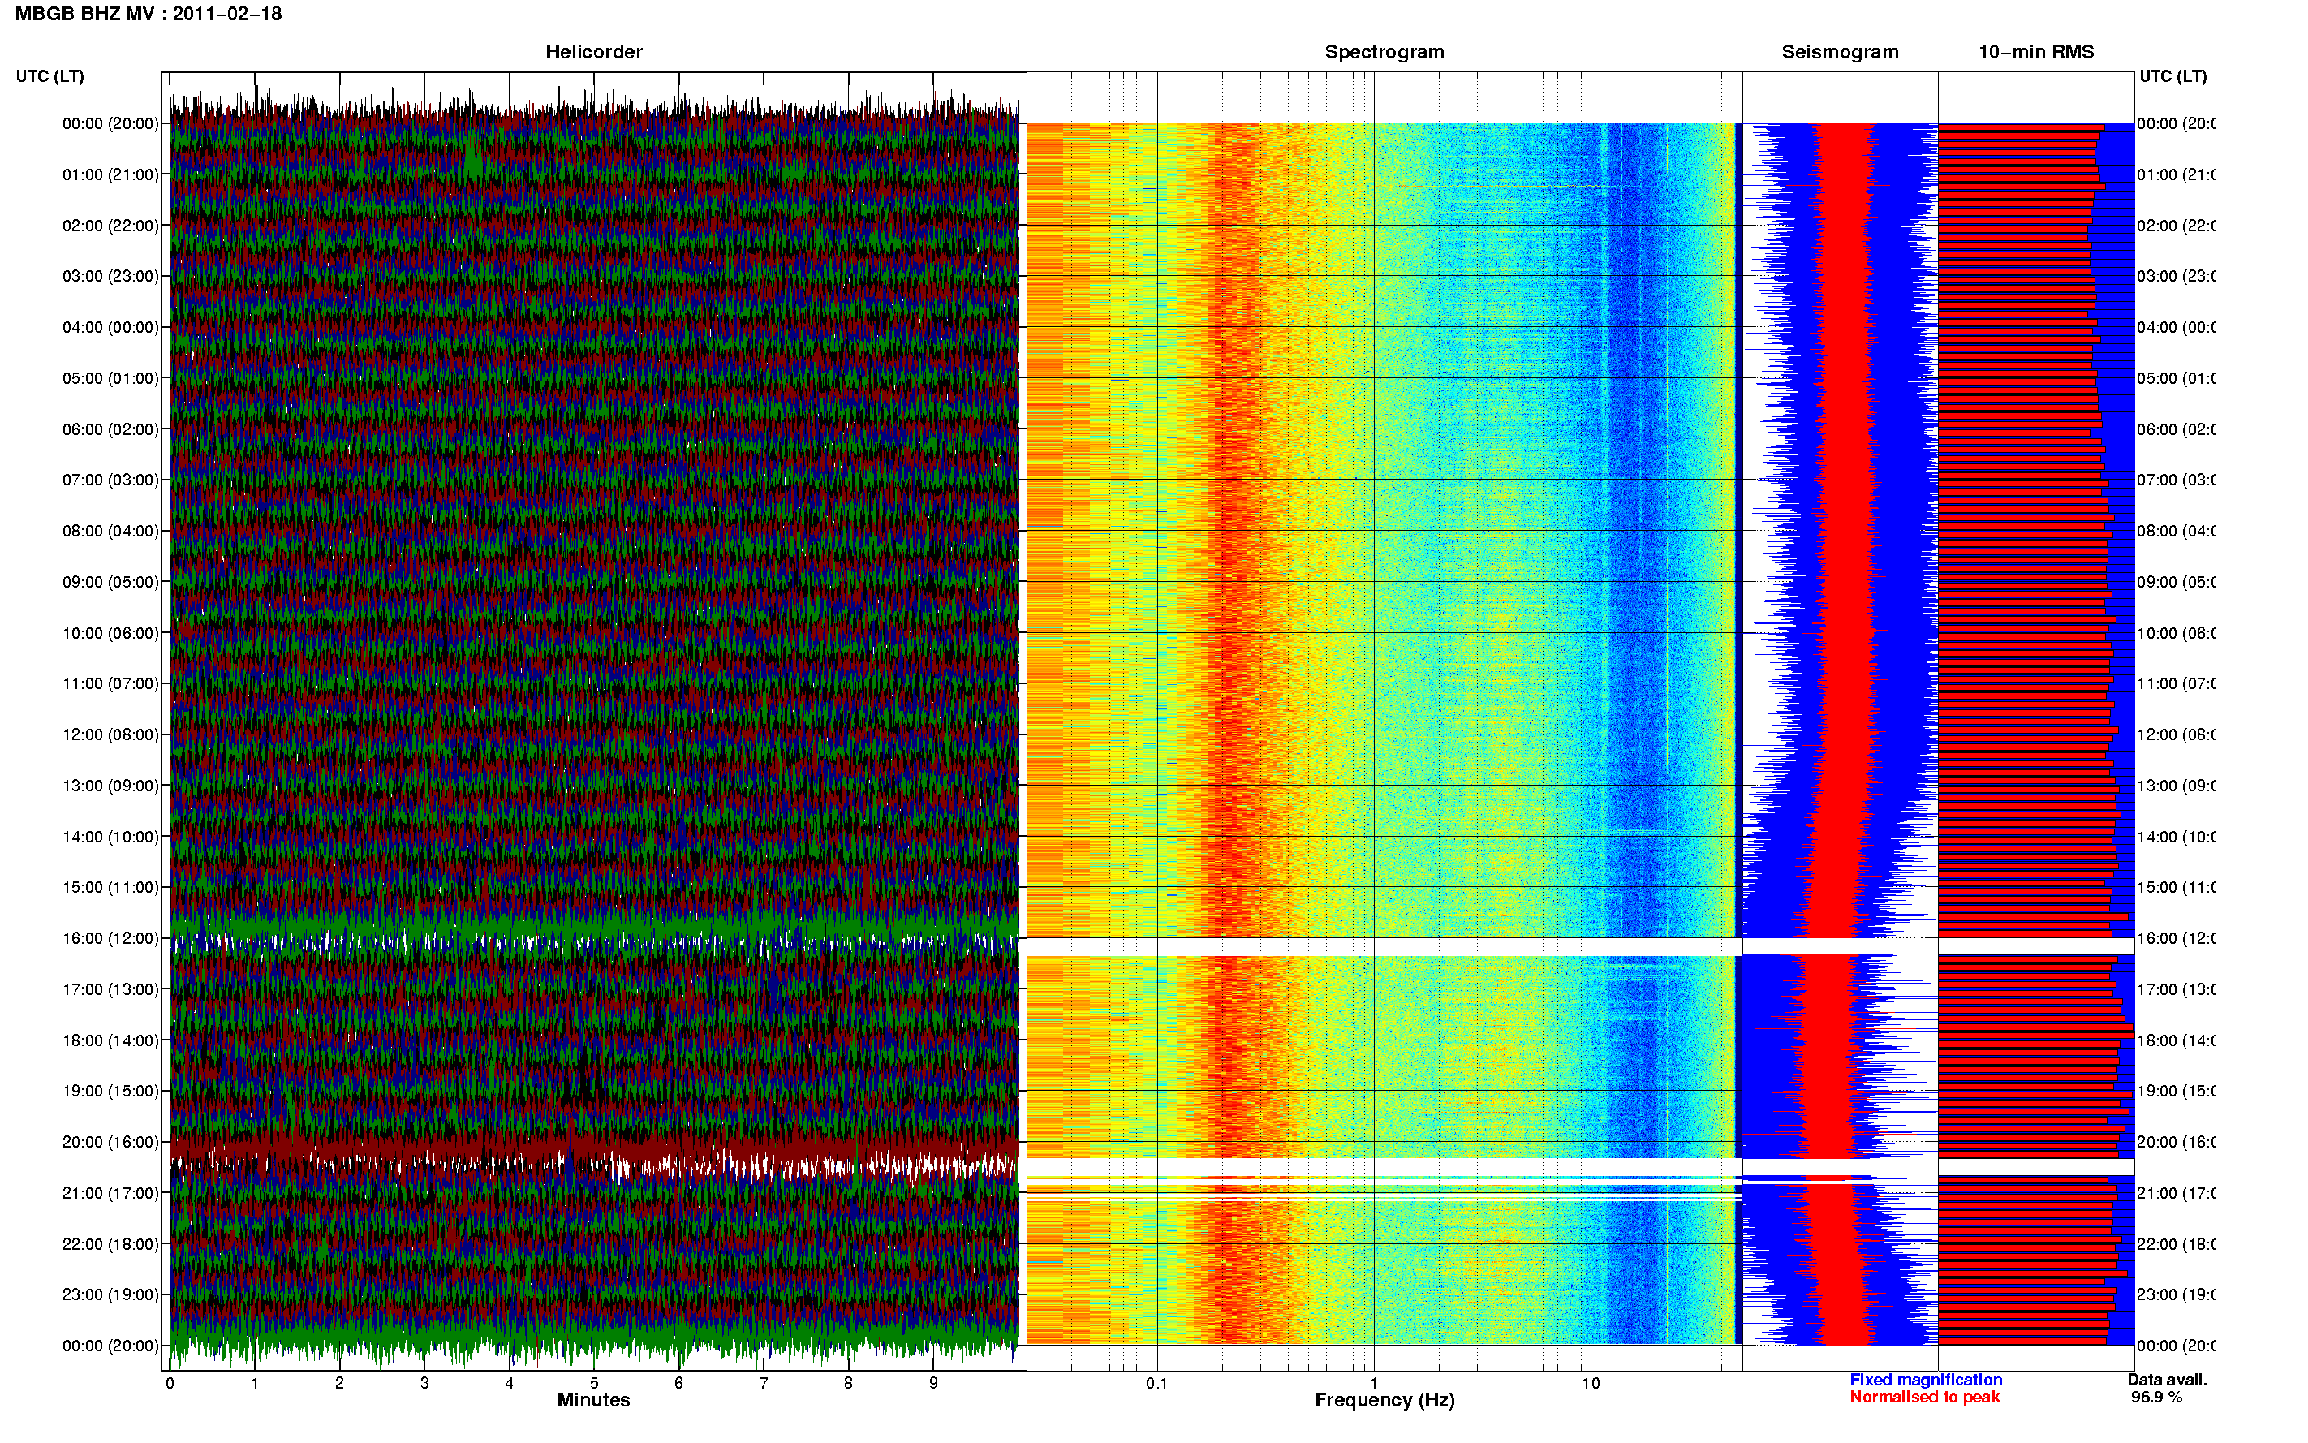Click left time label '21:00 (17:00)'

110,1193
